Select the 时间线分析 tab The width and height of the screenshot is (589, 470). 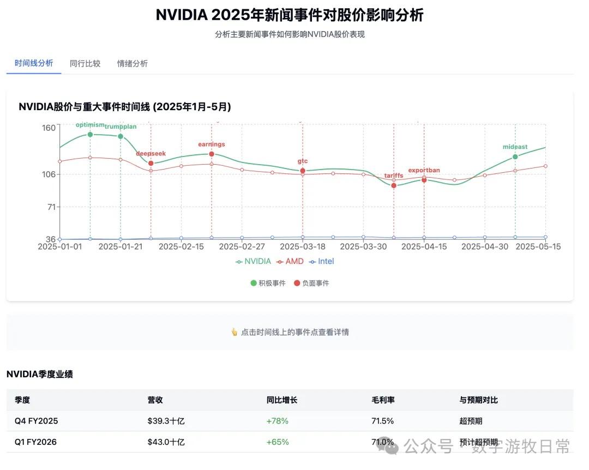pos(34,63)
